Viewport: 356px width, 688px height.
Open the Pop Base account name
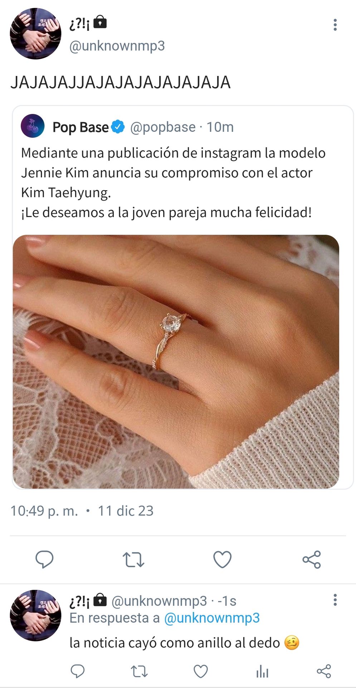[x=81, y=127]
